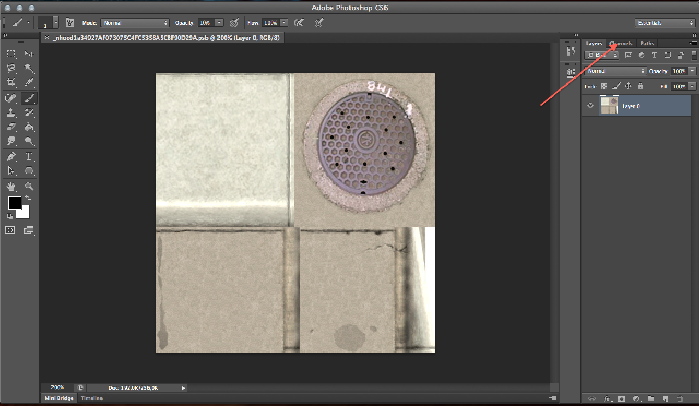The height and width of the screenshot is (406, 699).
Task: Select the Move tool
Action: coord(29,54)
